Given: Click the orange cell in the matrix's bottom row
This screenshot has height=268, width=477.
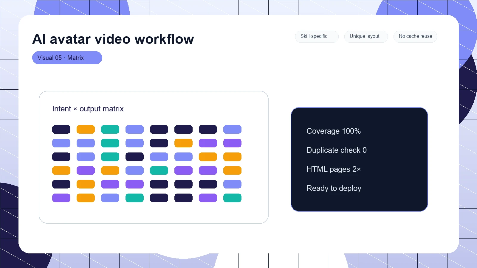Looking at the screenshot, I should coord(86,198).
